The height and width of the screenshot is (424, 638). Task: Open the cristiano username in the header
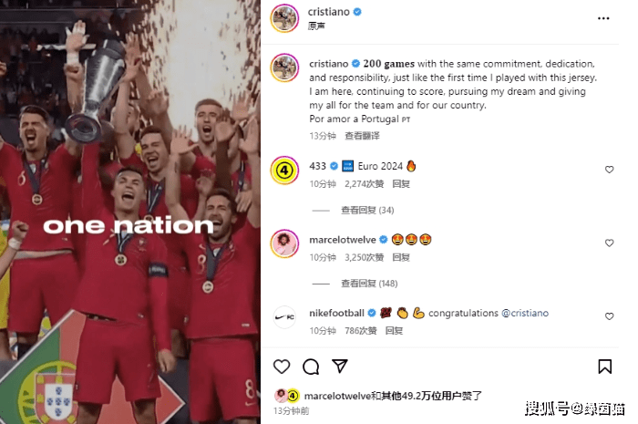pyautogui.click(x=328, y=12)
